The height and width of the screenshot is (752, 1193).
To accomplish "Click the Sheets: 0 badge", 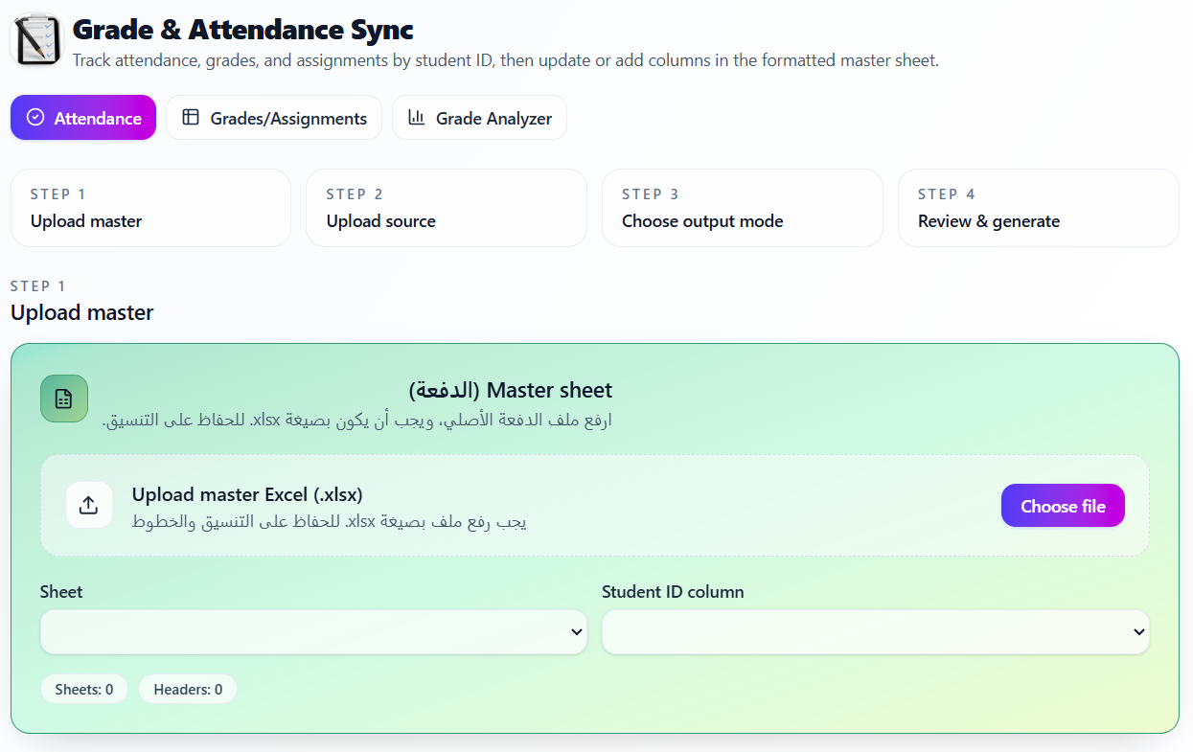I will (84, 689).
